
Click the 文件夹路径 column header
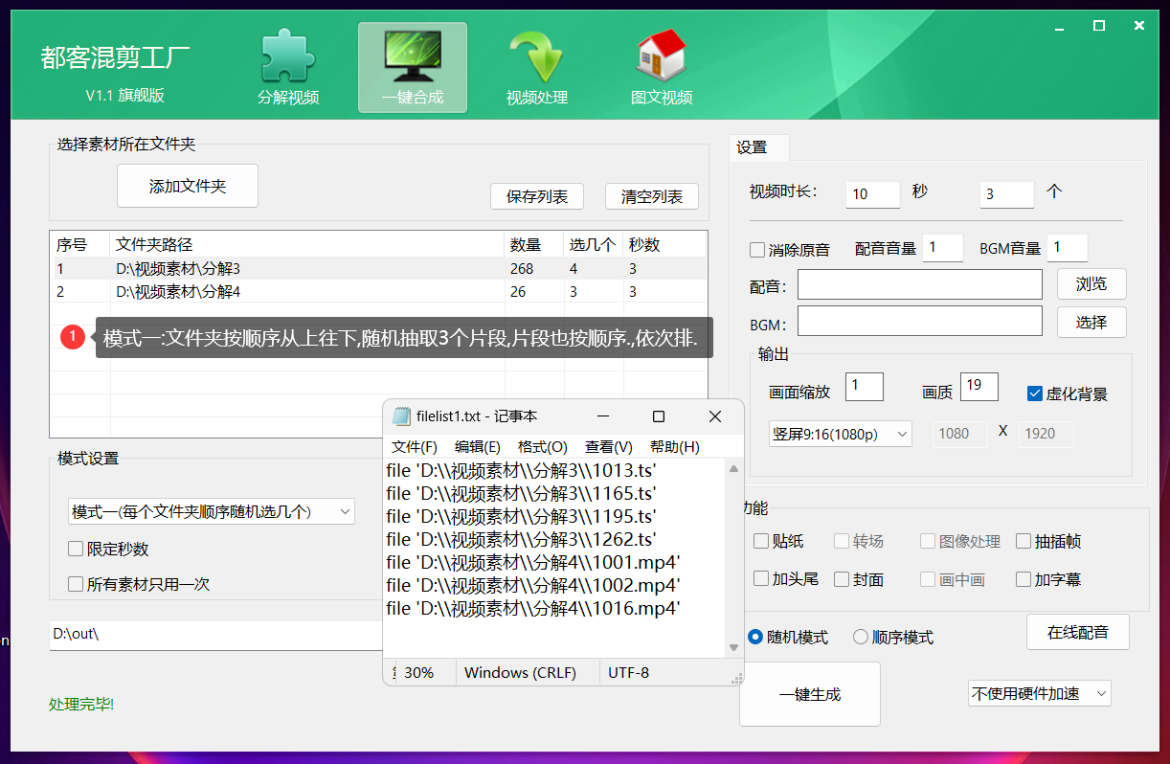[x=307, y=244]
